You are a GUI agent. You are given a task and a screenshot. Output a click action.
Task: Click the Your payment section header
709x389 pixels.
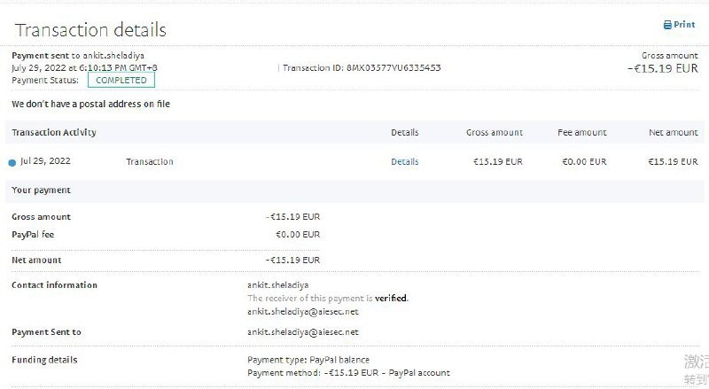pos(41,190)
